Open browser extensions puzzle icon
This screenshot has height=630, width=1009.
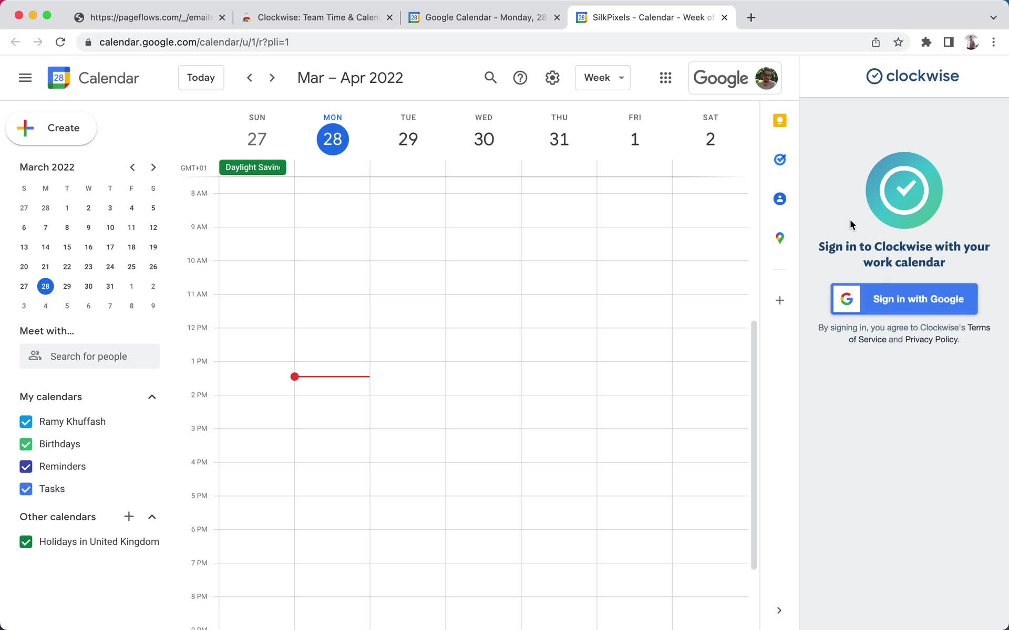click(x=926, y=42)
